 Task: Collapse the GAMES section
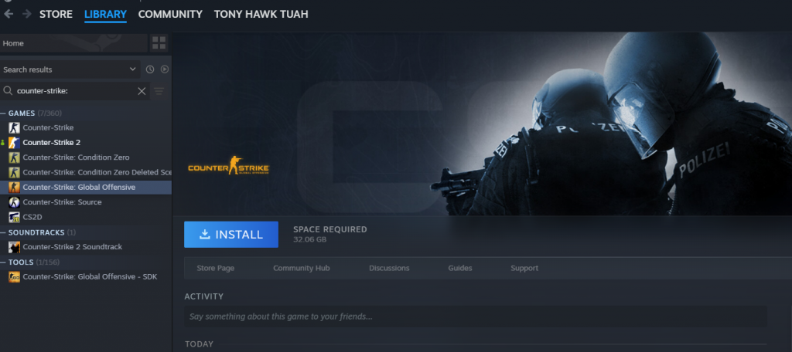coord(4,113)
